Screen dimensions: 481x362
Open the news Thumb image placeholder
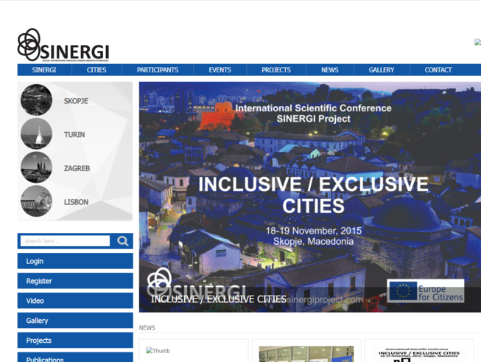(158, 351)
